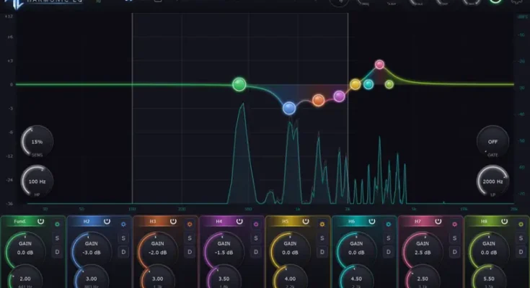The width and height of the screenshot is (530, 288).
Task: Click the D button in H7 band
Action: click(x=454, y=252)
